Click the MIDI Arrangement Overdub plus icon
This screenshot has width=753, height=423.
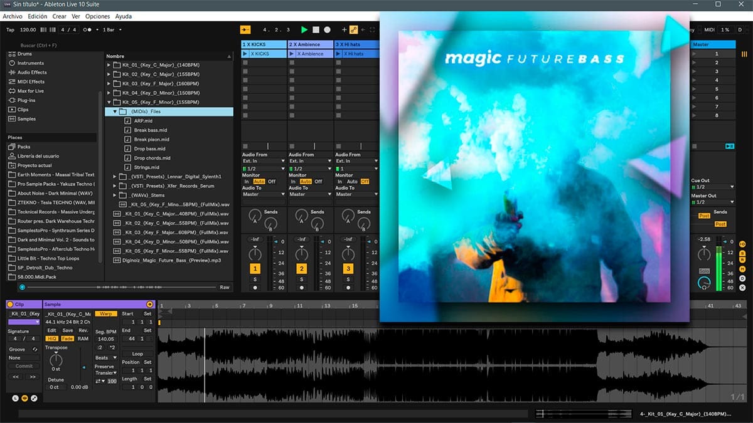click(344, 29)
